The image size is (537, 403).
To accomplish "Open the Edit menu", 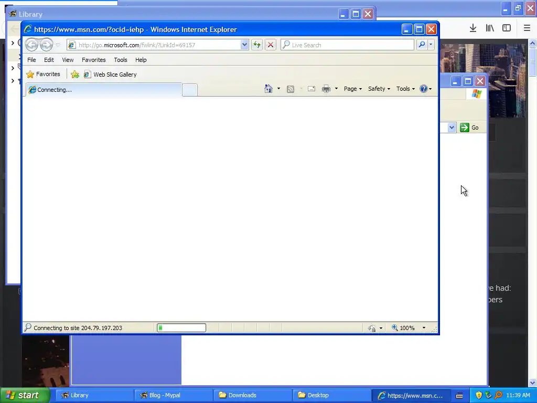I will 49,60.
